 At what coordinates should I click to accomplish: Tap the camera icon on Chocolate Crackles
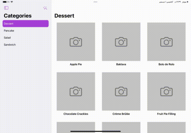pyautogui.click(x=76, y=91)
